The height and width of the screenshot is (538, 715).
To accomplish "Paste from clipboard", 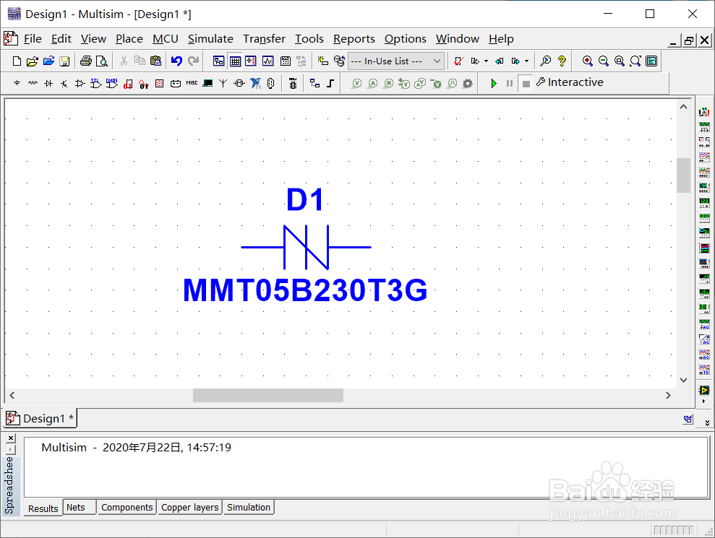I will tap(156, 61).
